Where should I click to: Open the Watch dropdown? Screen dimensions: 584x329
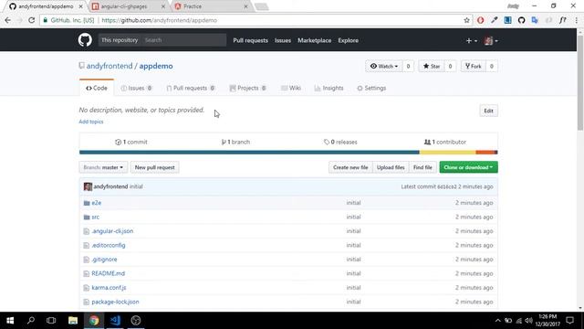point(383,66)
